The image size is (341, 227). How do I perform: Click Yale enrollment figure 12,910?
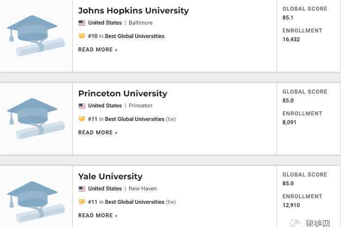click(x=291, y=205)
